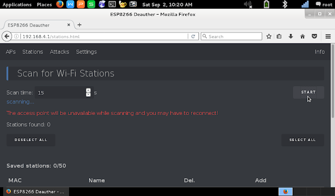Screen dimensions: 335x196
Task: Click the workspace switcher Firefox cell
Action: (x=285, y=191)
